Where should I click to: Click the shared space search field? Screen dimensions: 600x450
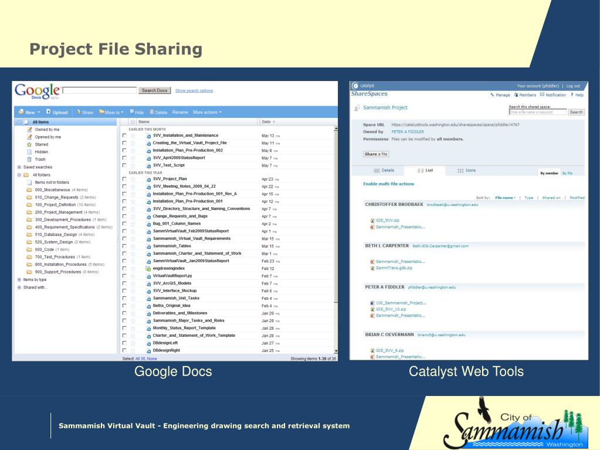click(538, 112)
